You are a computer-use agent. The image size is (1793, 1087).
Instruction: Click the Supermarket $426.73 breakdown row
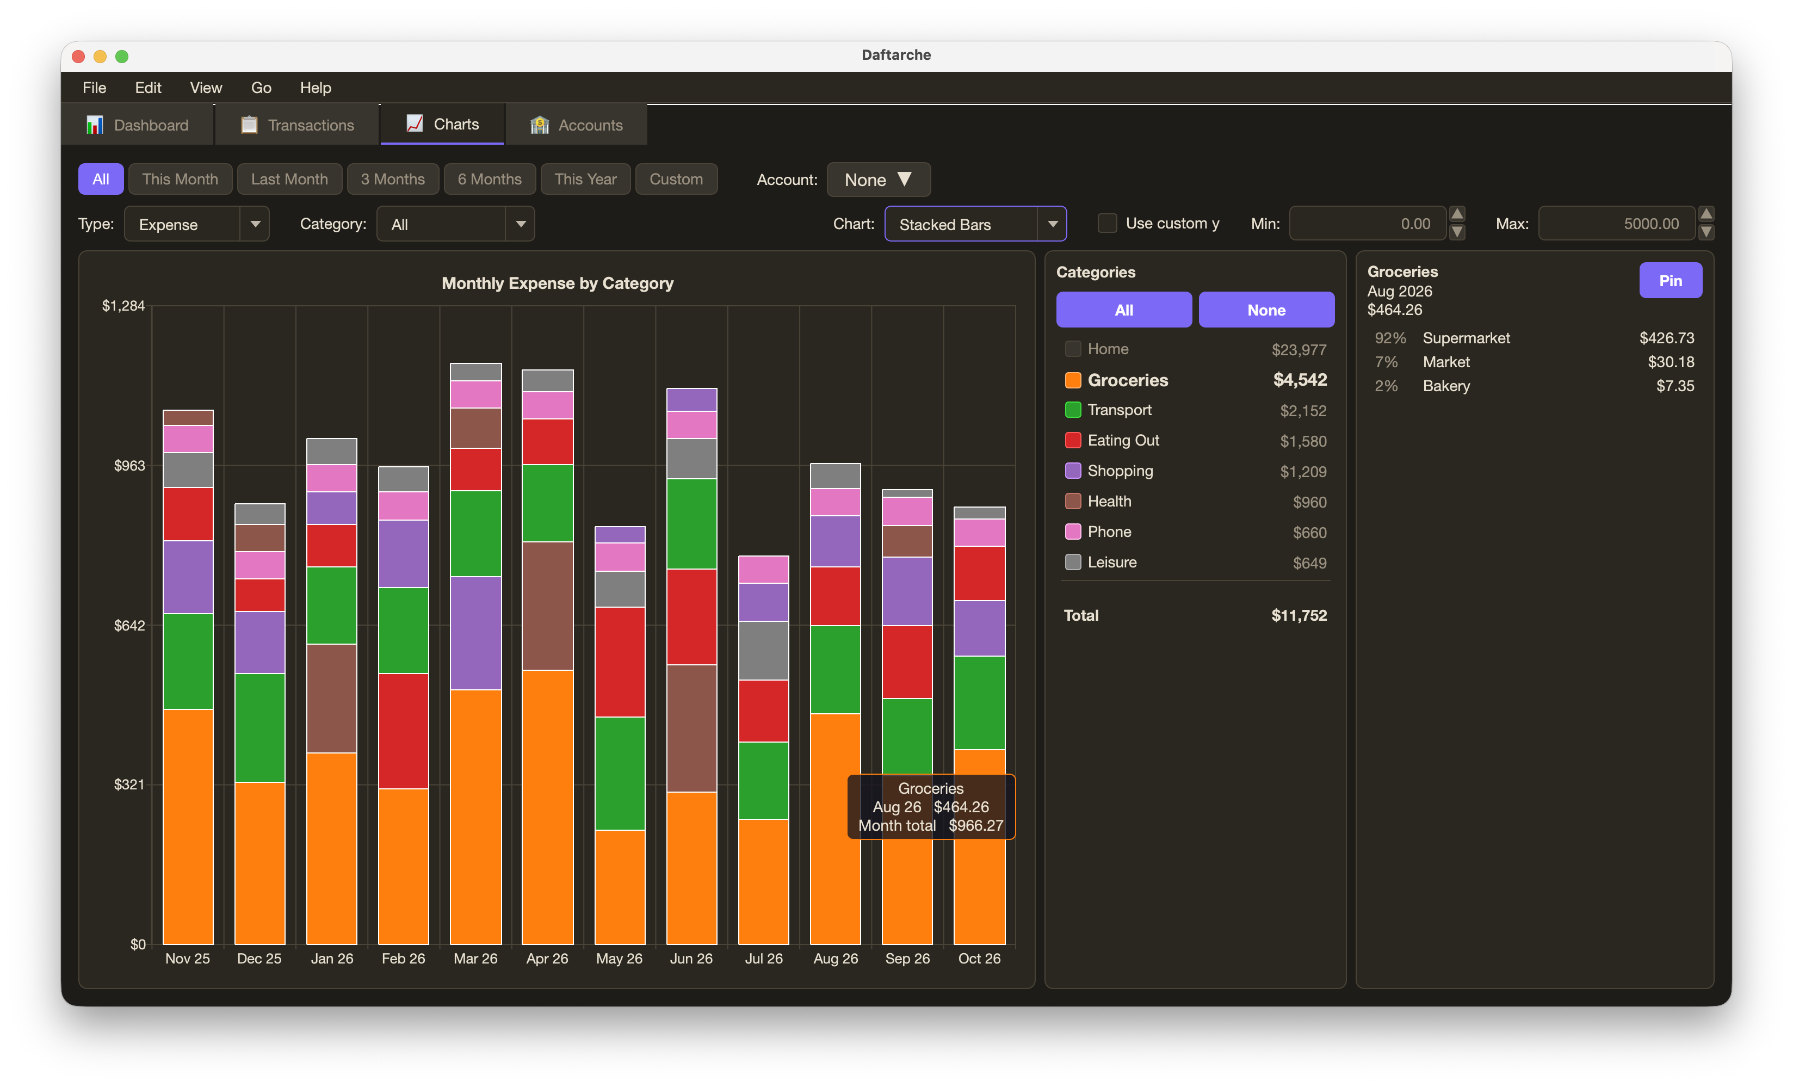(1534, 338)
